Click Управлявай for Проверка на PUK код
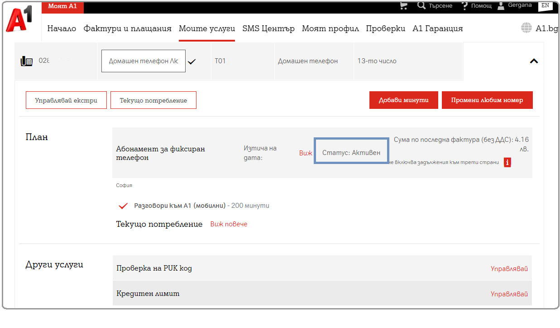The width and height of the screenshot is (560, 328). pyautogui.click(x=509, y=269)
